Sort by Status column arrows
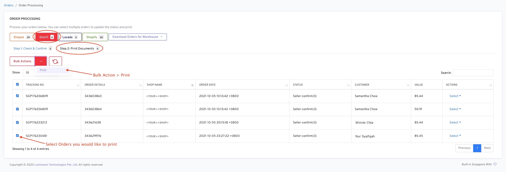506x172 pixels. (x=348, y=85)
